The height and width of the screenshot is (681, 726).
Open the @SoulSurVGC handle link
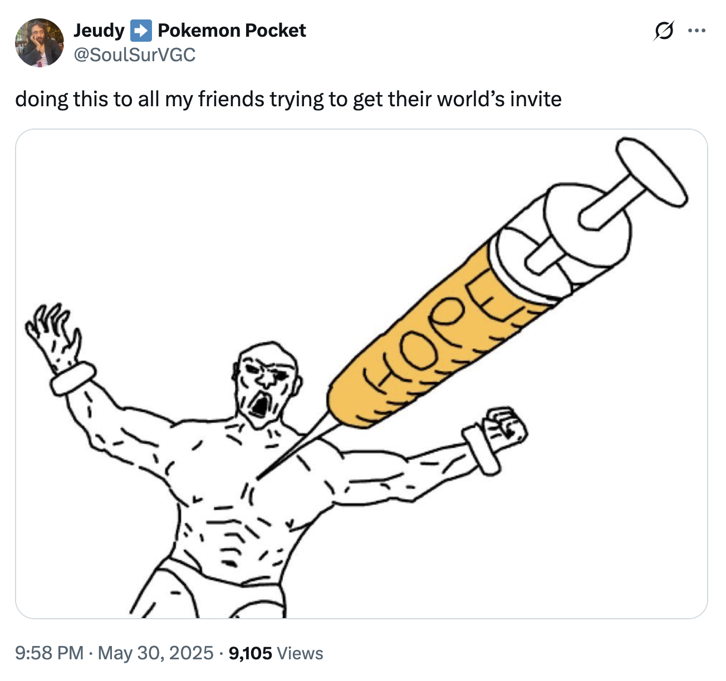pyautogui.click(x=135, y=55)
